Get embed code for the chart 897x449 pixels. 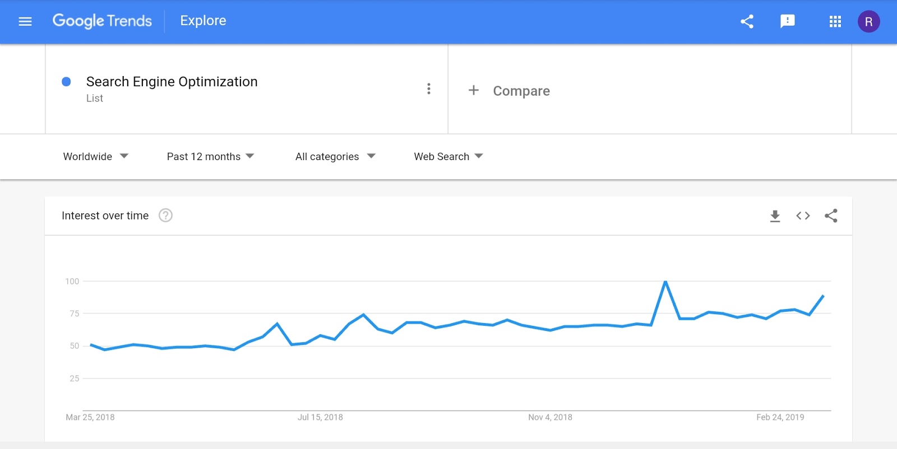[803, 216]
